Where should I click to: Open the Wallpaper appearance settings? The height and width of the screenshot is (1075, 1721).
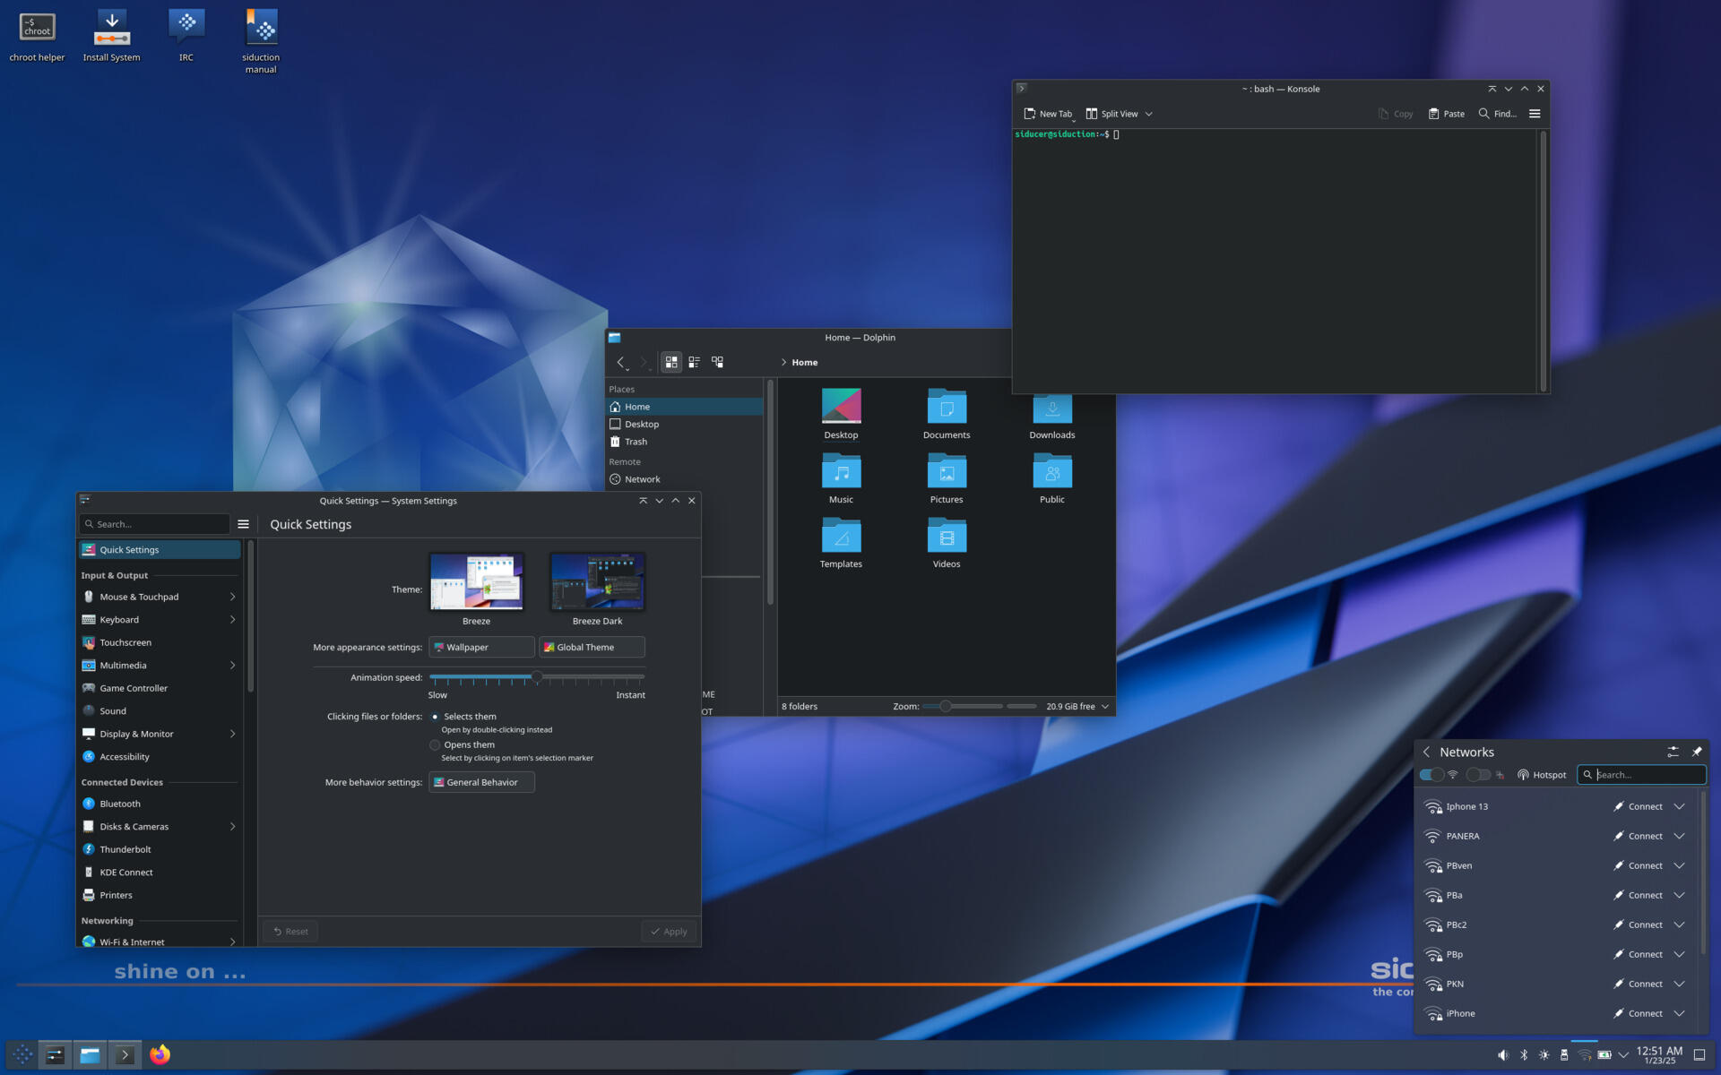click(x=480, y=647)
